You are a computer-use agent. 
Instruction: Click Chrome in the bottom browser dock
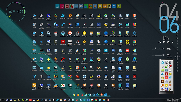pos(74,95)
